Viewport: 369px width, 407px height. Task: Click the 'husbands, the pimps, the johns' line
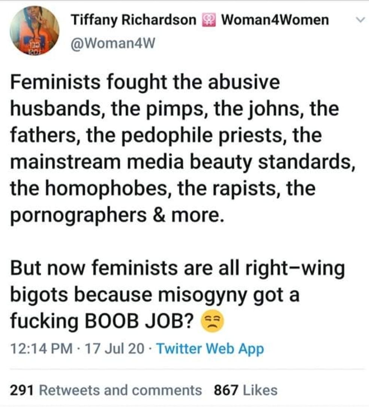click(174, 109)
